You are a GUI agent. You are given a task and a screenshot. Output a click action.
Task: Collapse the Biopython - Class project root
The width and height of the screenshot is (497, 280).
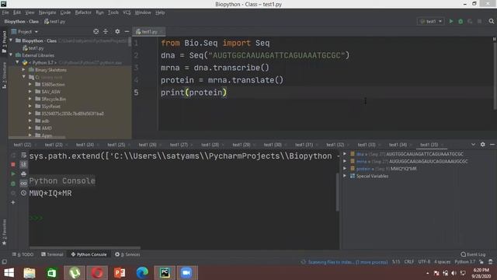click(12, 40)
